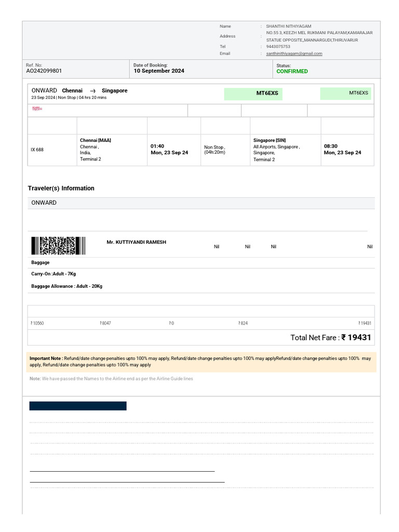The height and width of the screenshot is (532, 399).
Task: Select the ₹824 fare amount
Action: pyautogui.click(x=243, y=323)
